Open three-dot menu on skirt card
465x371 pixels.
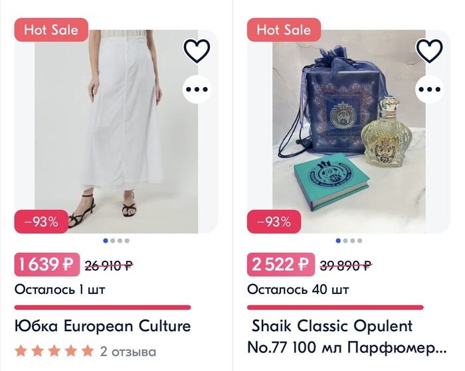pyautogui.click(x=197, y=89)
